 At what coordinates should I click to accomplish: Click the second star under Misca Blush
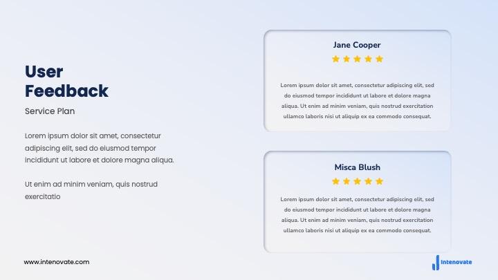tap(347, 181)
